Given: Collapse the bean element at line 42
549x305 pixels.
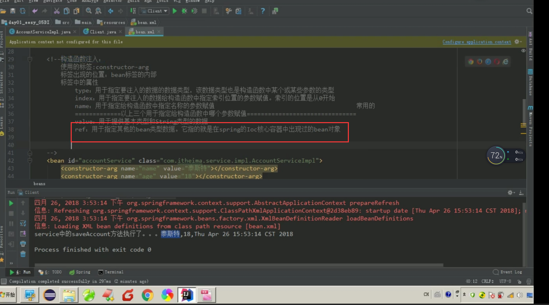Looking at the screenshot, I should [x=30, y=161].
